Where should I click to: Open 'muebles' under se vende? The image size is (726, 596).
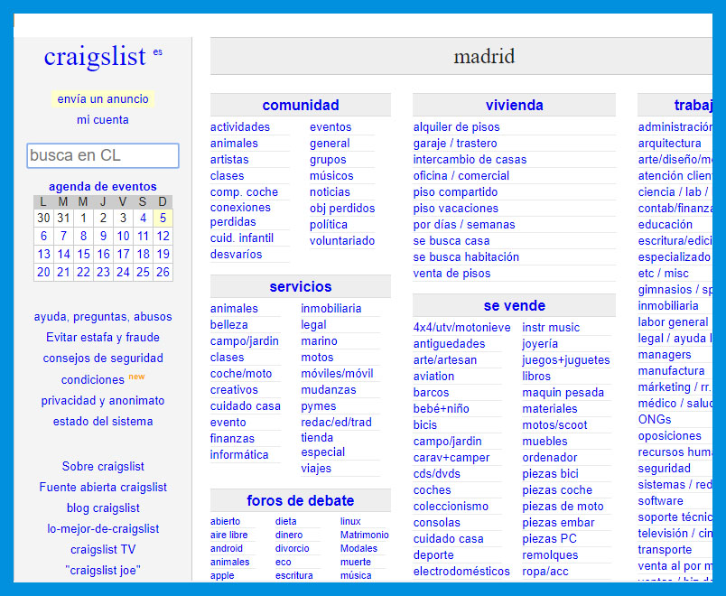click(x=545, y=441)
